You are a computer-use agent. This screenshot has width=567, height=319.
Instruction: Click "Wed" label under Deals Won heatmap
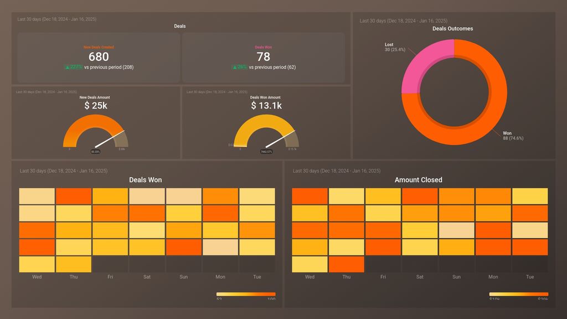point(37,277)
